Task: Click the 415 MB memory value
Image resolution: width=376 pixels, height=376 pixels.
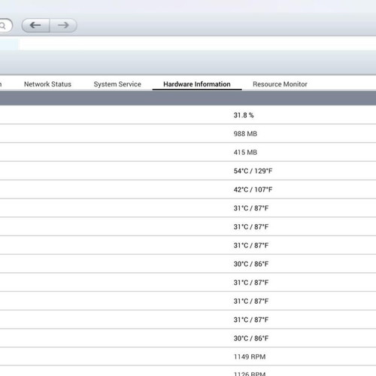Action: [x=245, y=153]
